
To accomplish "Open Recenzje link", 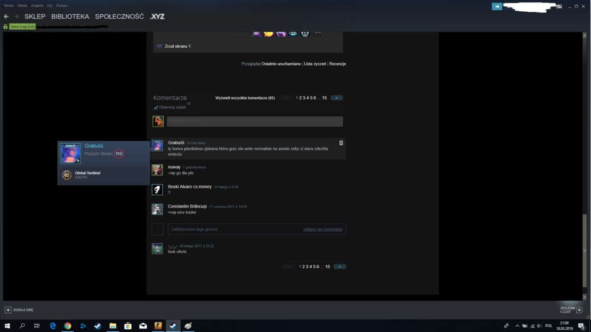I will coord(337,64).
